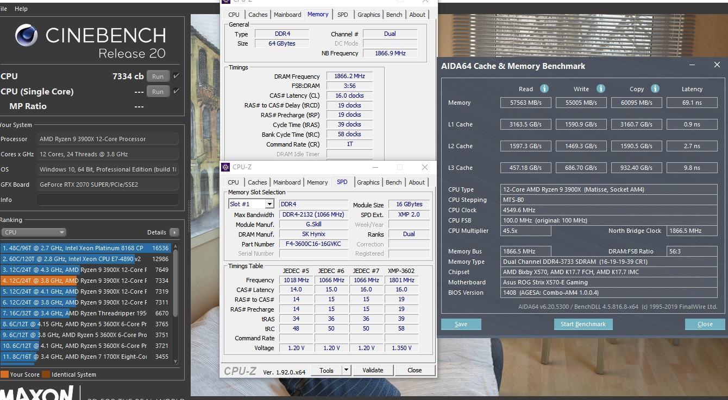728x400 pixels.
Task: Toggle the CPU (Single Core) test checkmark
Action: (x=176, y=91)
